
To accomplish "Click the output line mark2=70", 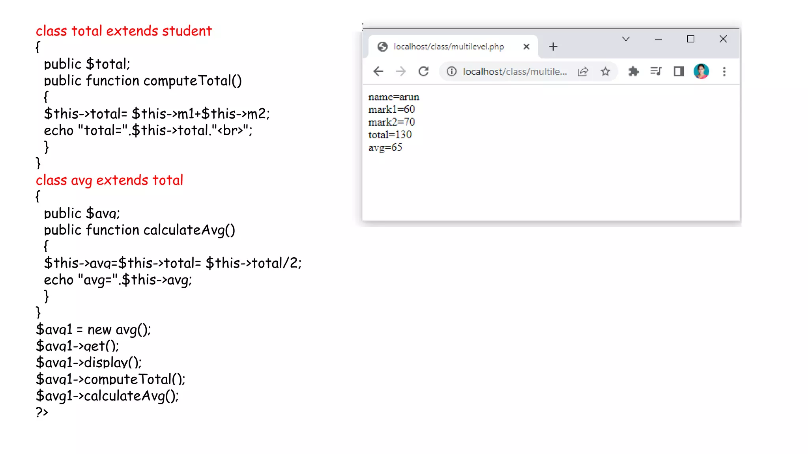I will click(391, 122).
